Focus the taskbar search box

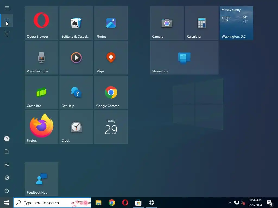[52, 203]
